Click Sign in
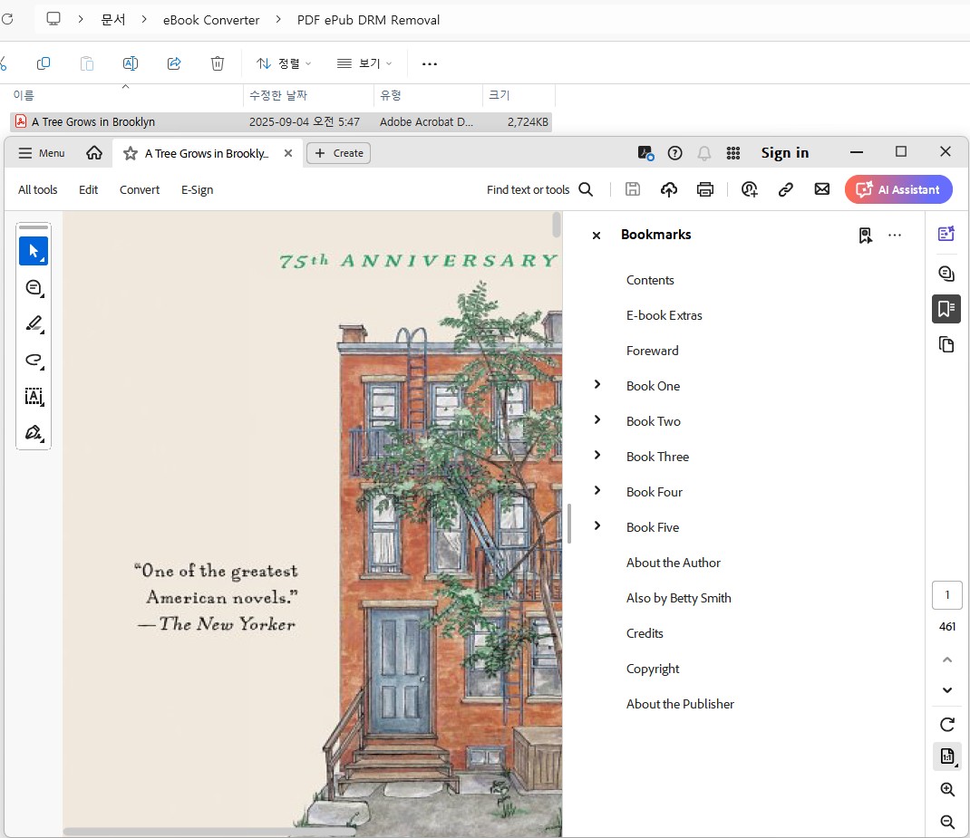The height and width of the screenshot is (838, 970). (x=784, y=152)
